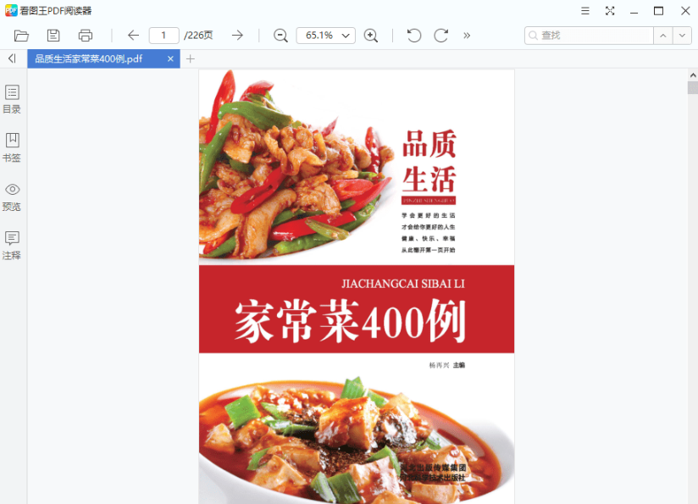This screenshot has width=698, height=504.
Task: Rotate page clockwise
Action: click(440, 36)
